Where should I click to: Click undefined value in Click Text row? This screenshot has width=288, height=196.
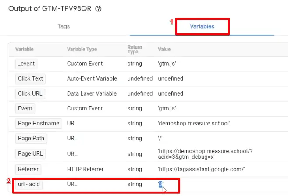(x=171, y=78)
